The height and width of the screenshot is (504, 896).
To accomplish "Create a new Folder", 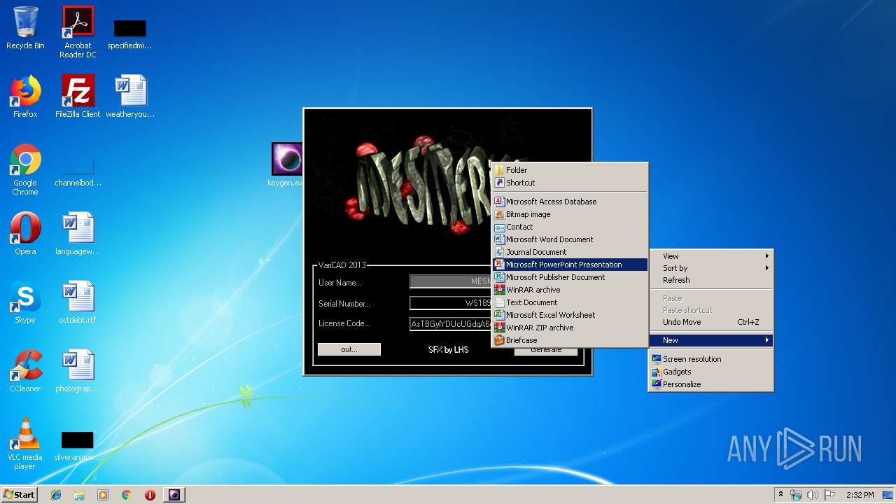I will (x=570, y=170).
